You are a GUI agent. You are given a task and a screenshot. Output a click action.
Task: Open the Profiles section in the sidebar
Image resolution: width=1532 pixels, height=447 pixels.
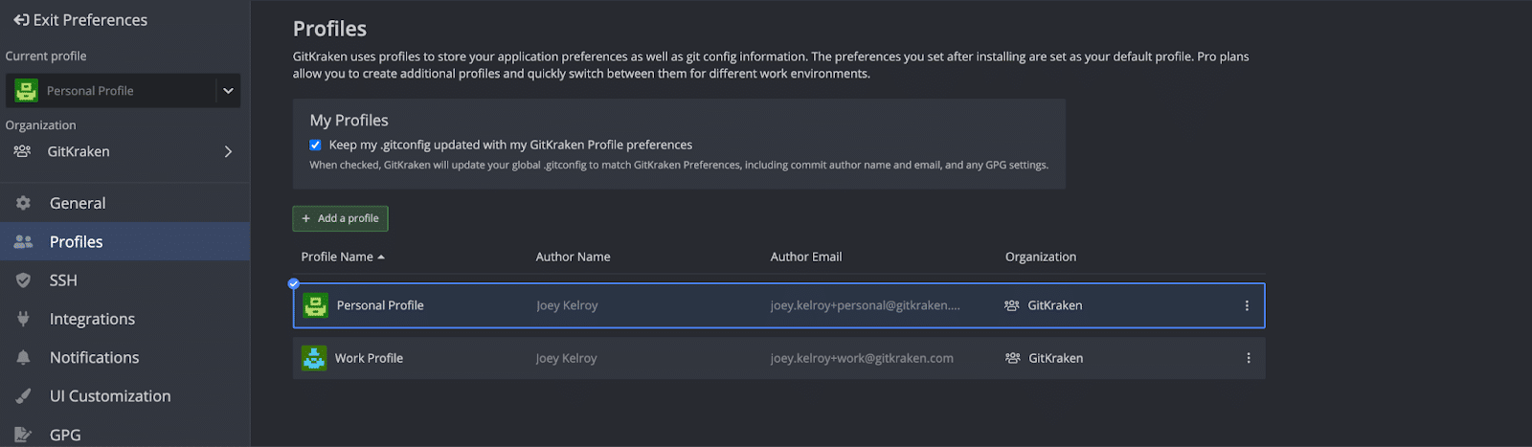coord(124,242)
